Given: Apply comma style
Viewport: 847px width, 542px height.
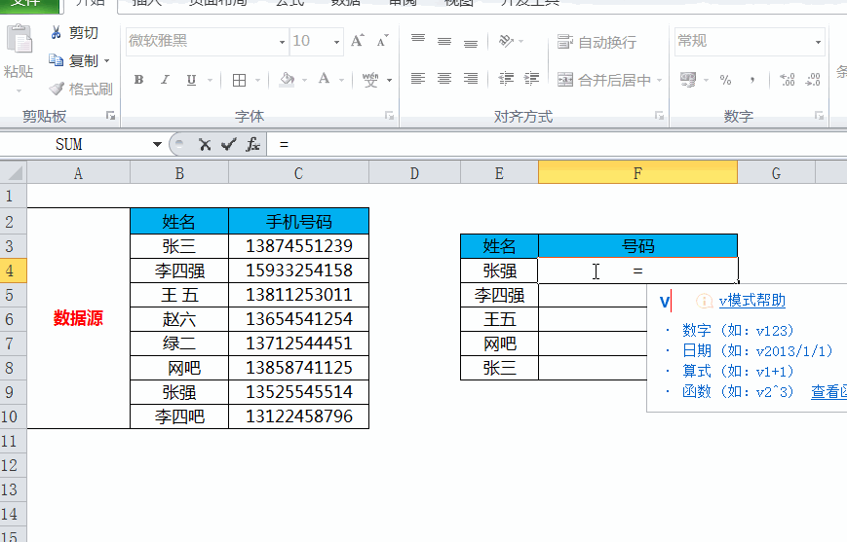Looking at the screenshot, I should pyautogui.click(x=752, y=81).
